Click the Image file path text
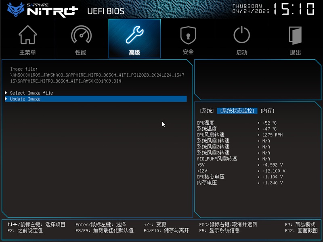The image size is (323, 242). coord(97,75)
